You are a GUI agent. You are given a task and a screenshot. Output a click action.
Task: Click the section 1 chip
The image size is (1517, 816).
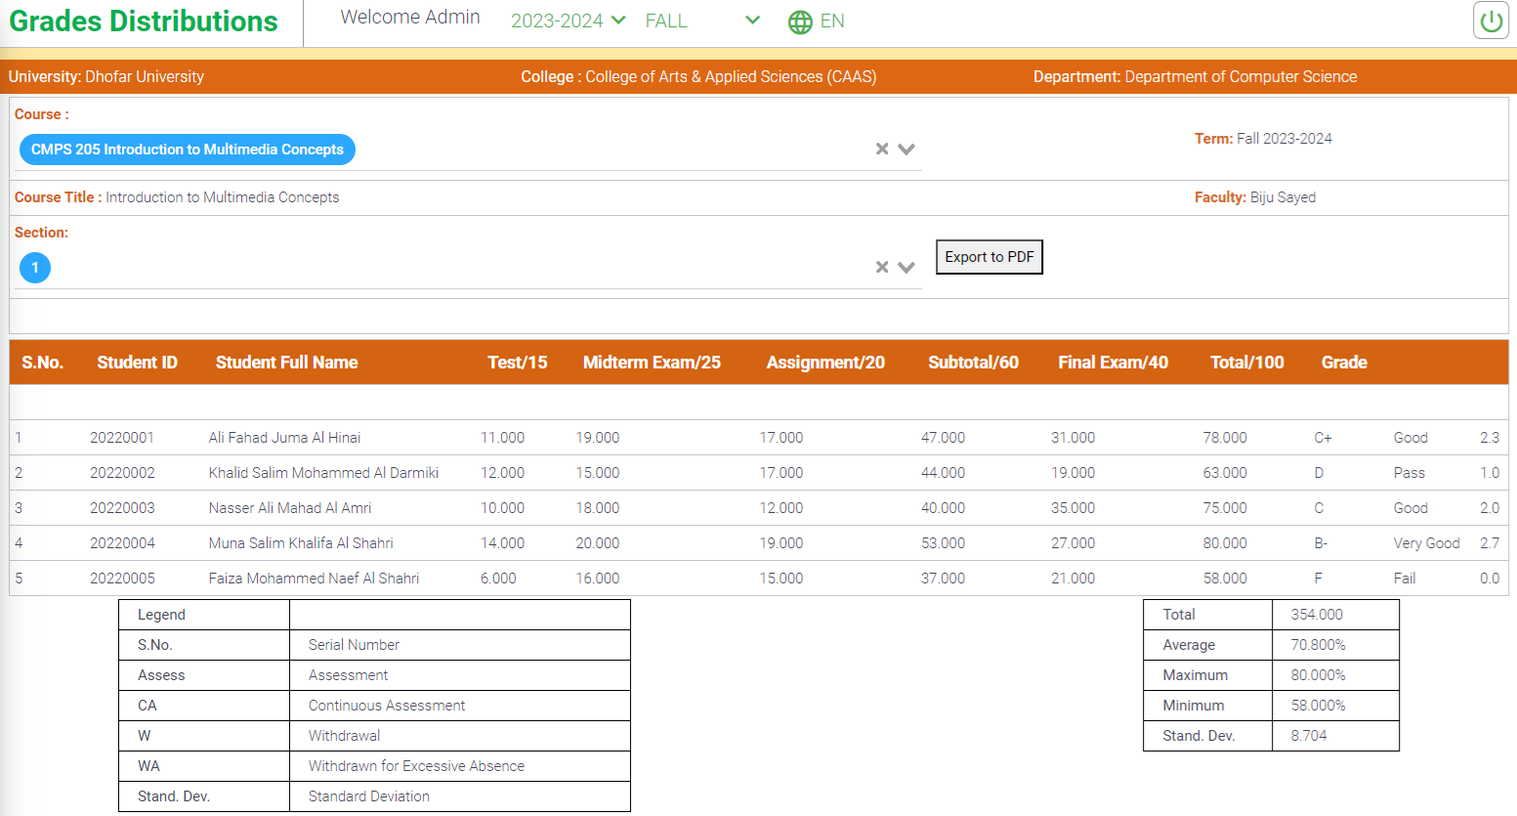pos(35,268)
